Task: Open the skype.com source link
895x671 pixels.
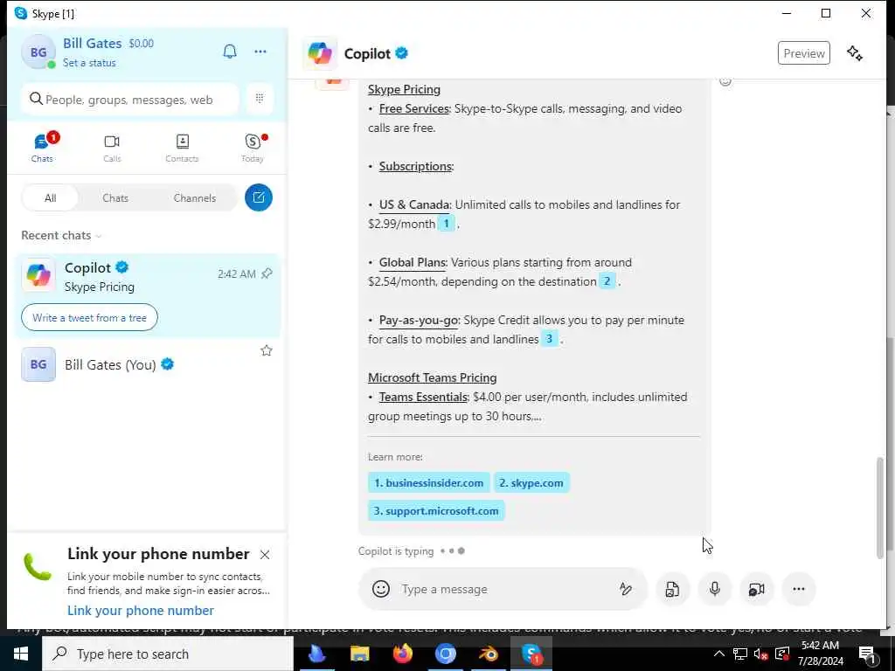Action: tap(531, 482)
